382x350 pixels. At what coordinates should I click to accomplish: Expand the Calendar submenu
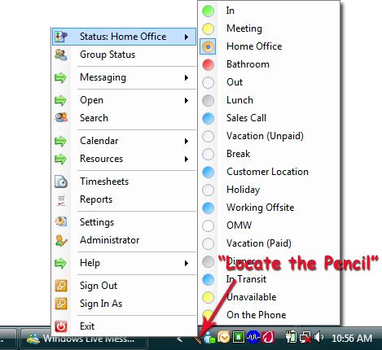124,141
